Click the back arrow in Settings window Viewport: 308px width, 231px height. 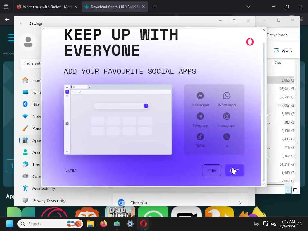pos(21,23)
